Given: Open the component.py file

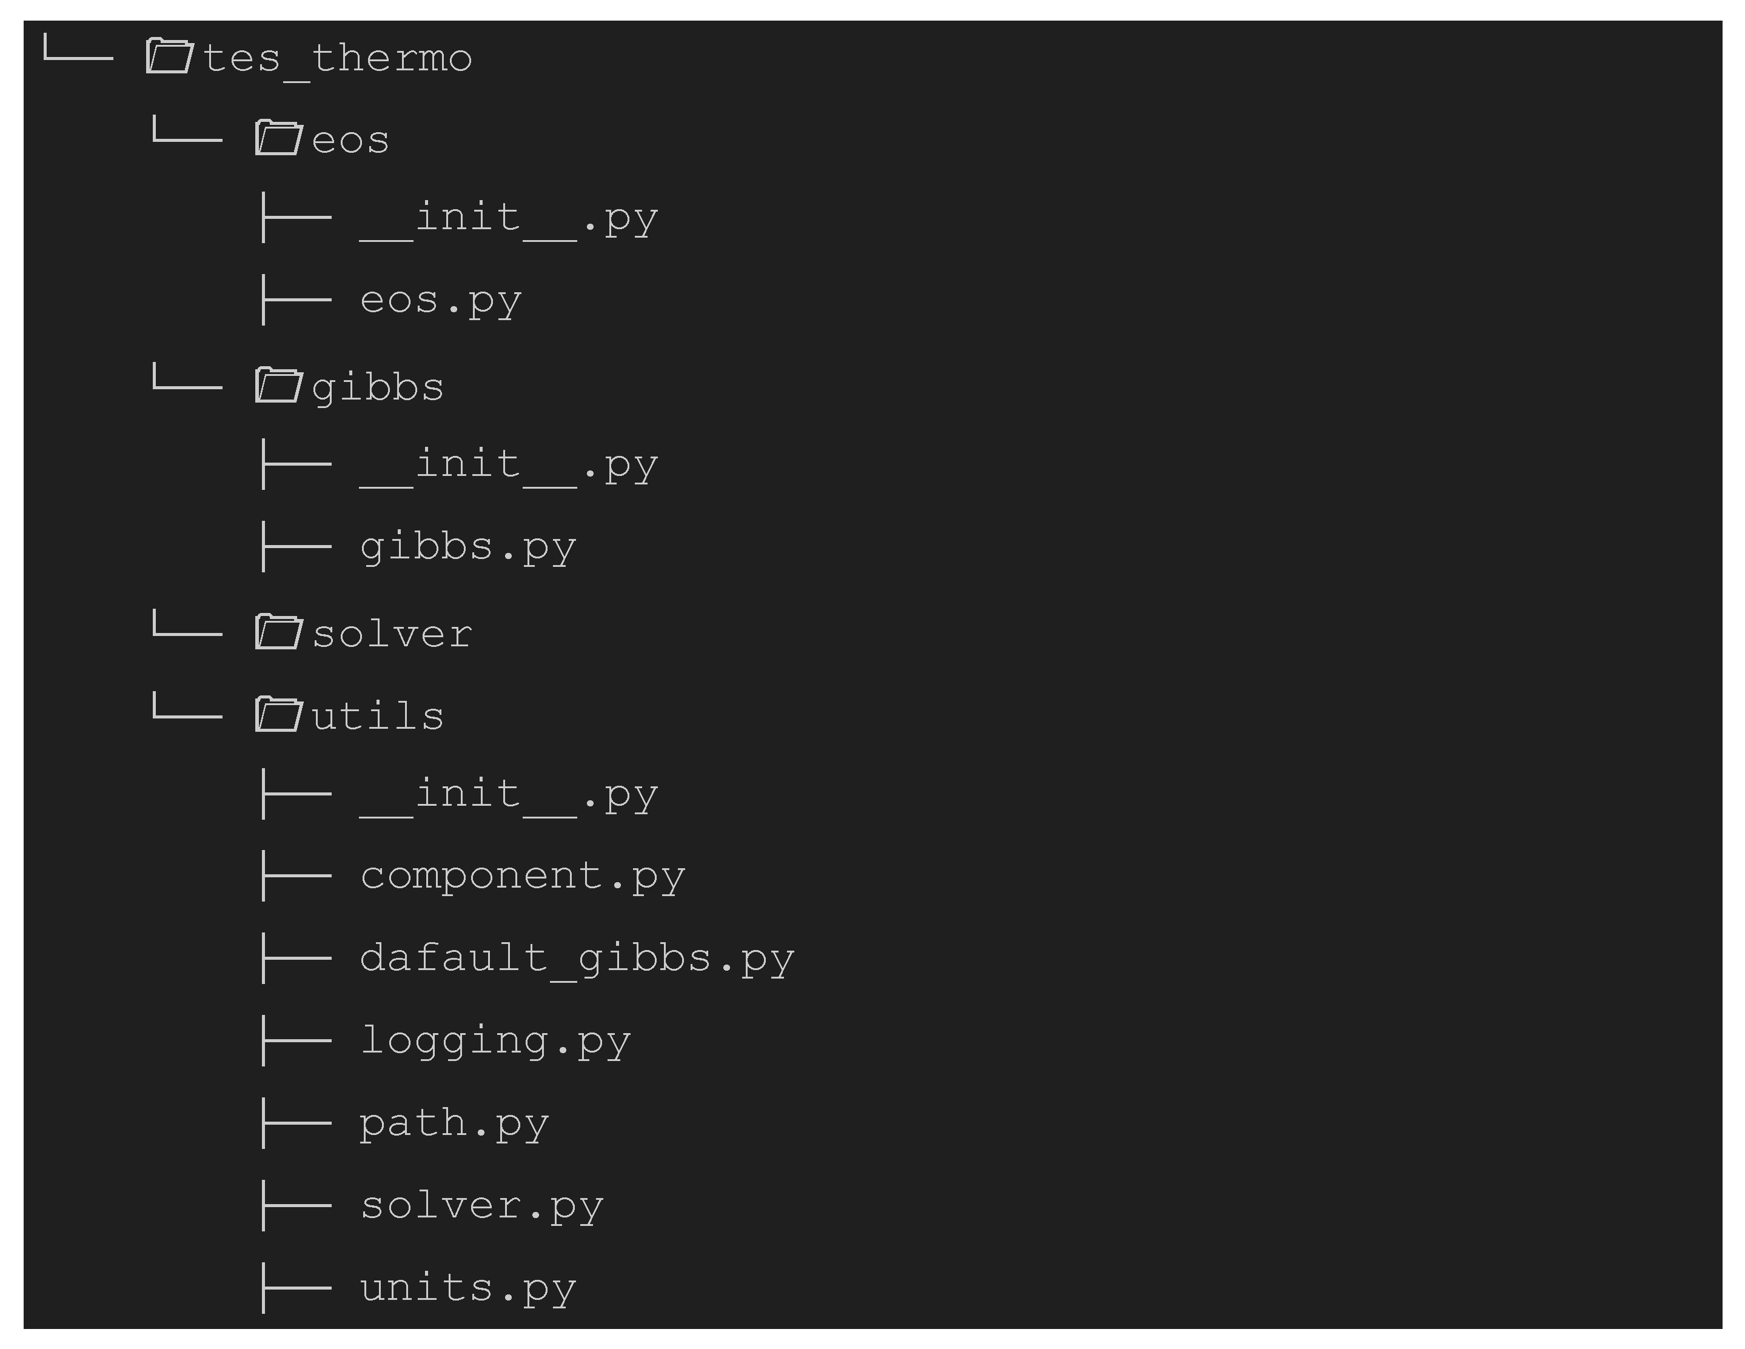Looking at the screenshot, I should click(522, 877).
